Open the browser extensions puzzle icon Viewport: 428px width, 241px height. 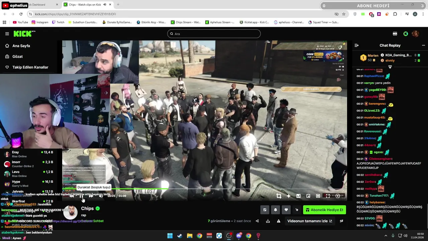pos(395,14)
